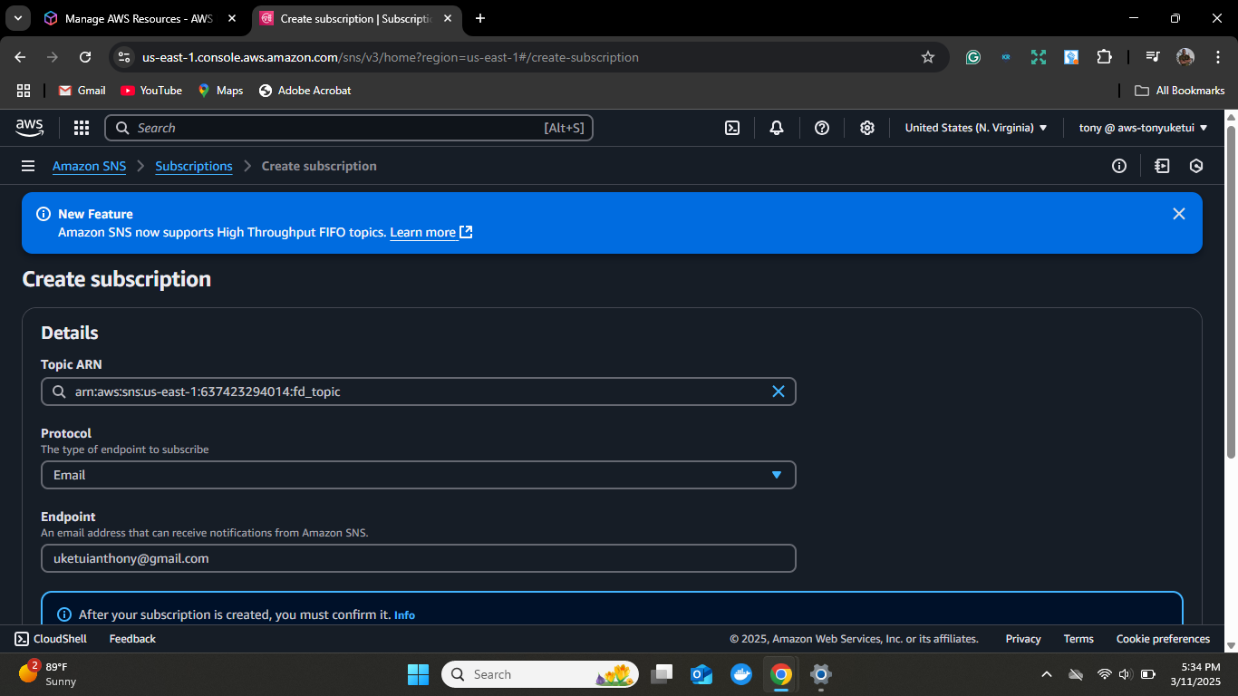This screenshot has width=1238, height=696.
Task: Open the AWS console settings gear
Action: (867, 128)
